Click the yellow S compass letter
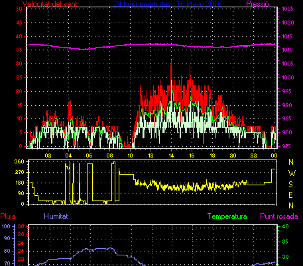This screenshot has height=266, width=303. coord(291,184)
